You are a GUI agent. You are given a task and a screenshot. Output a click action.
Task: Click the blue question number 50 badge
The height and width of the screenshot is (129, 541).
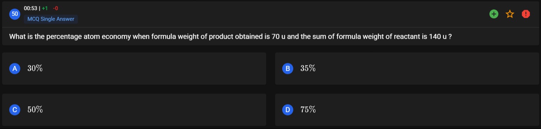(15, 14)
